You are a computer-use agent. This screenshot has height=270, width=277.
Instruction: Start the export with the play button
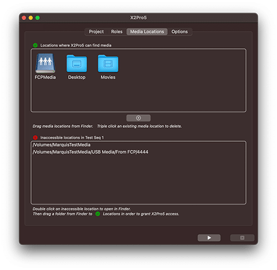209,238
